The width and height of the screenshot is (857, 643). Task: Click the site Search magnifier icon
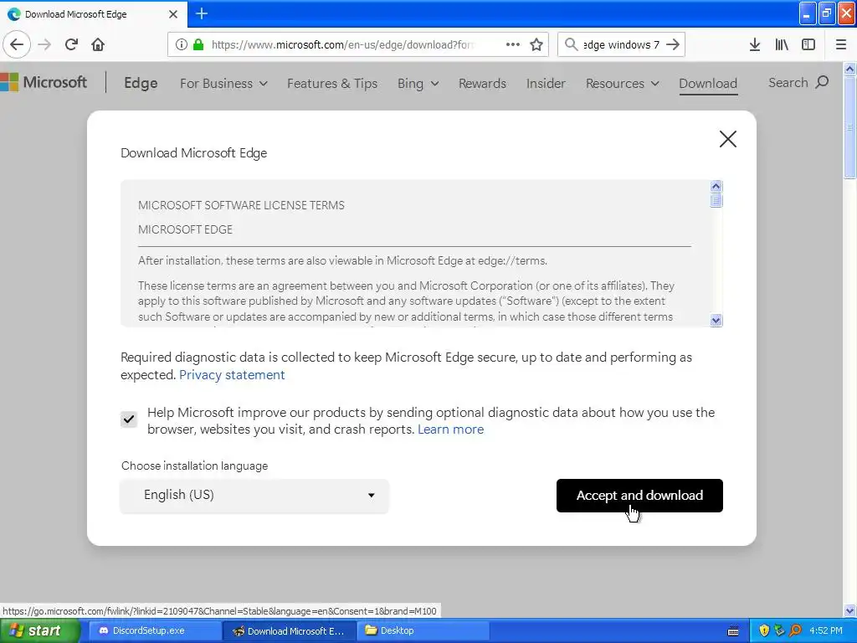click(x=822, y=83)
